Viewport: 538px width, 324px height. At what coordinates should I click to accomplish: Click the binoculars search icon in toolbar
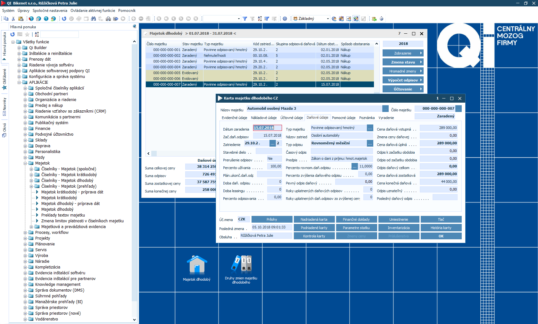(x=93, y=19)
